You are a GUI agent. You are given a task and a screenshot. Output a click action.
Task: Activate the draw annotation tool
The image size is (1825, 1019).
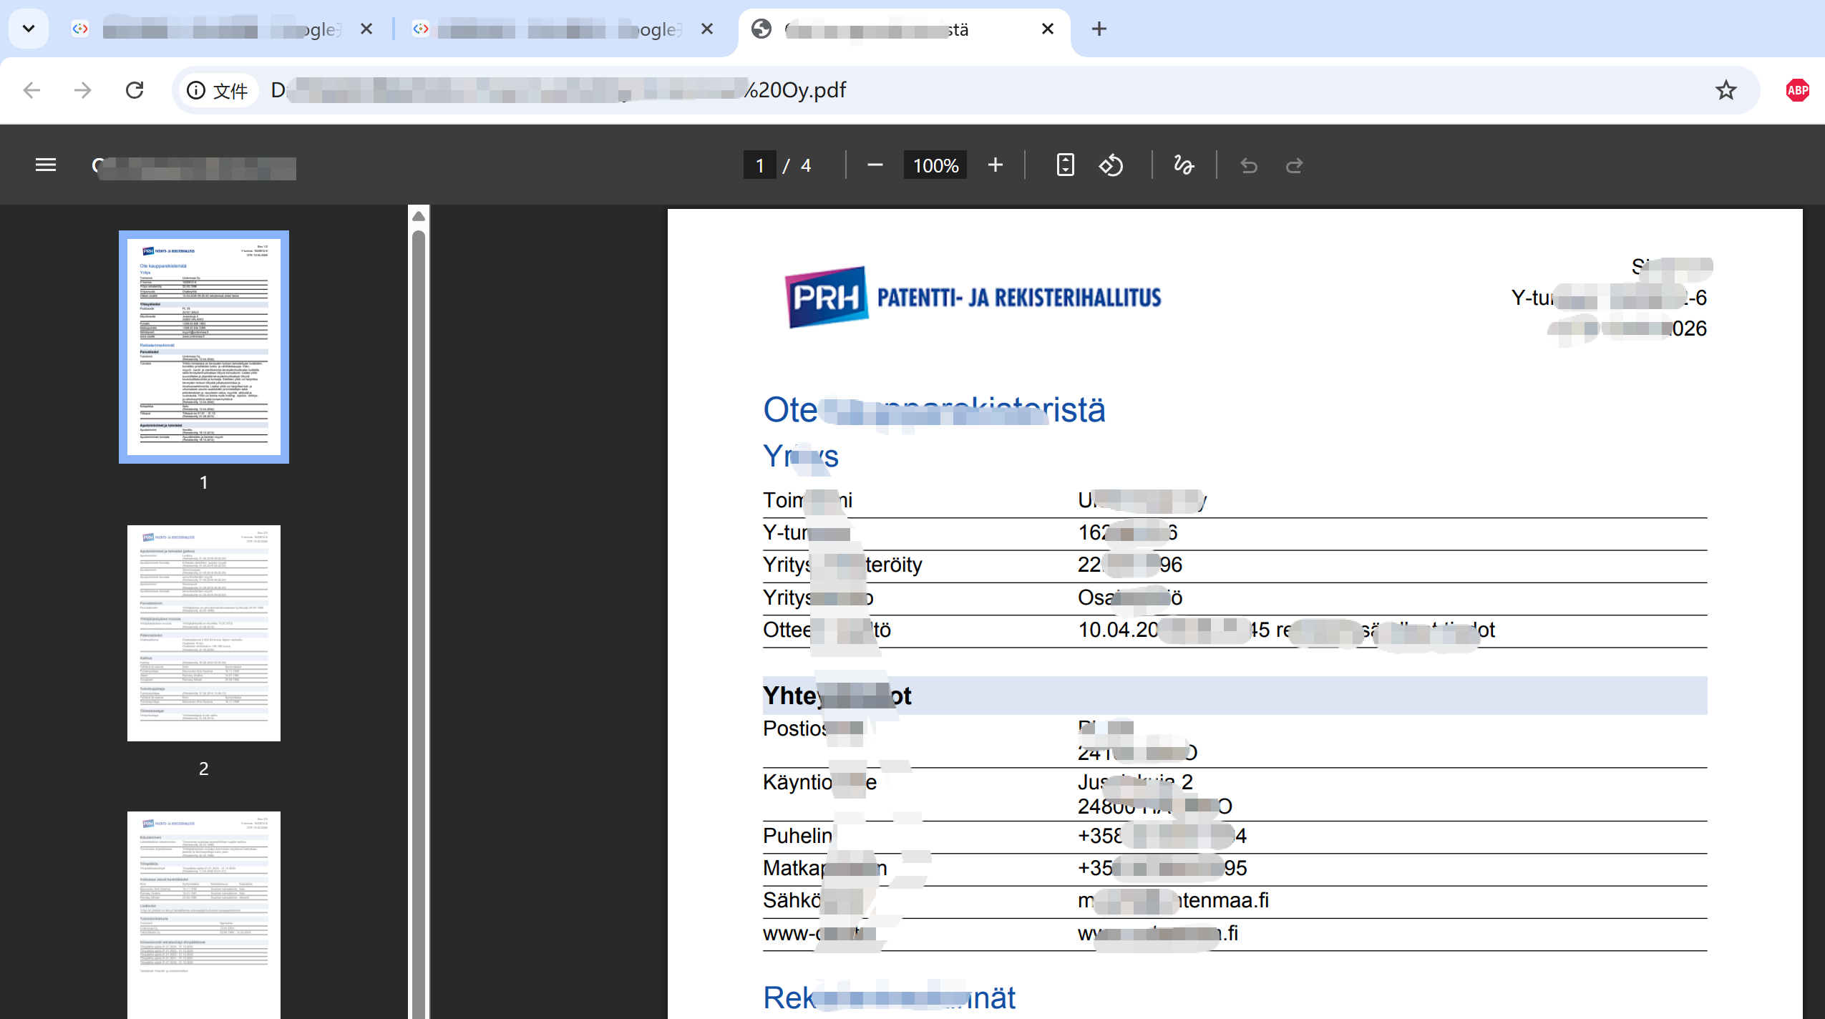click(1184, 165)
